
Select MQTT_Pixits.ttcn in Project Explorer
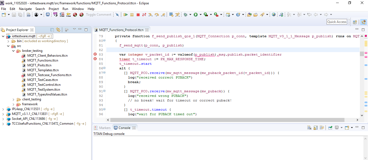(x=39, y=65)
